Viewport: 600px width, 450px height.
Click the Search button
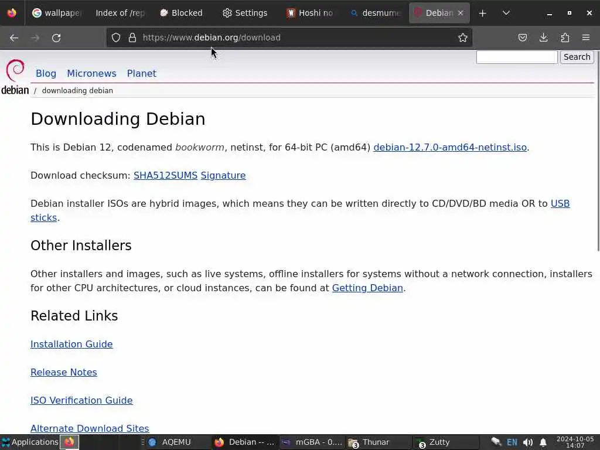pos(577,57)
